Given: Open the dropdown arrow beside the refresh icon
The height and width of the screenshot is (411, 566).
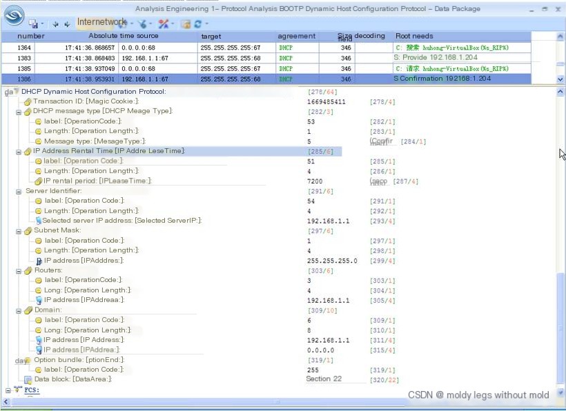Looking at the screenshot, I should click(207, 24).
